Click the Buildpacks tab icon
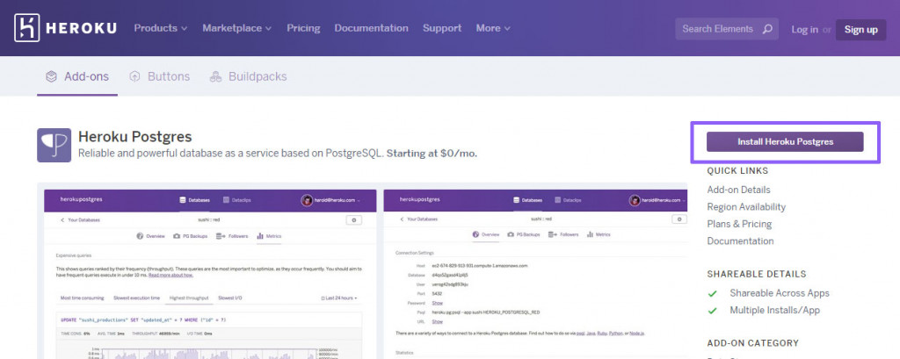The height and width of the screenshot is (359, 900). click(216, 76)
